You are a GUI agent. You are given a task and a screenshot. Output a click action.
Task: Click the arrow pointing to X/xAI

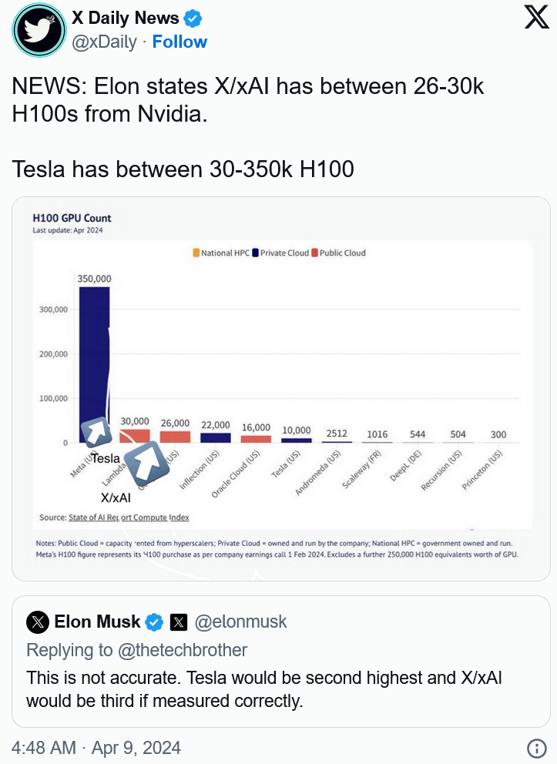point(146,461)
